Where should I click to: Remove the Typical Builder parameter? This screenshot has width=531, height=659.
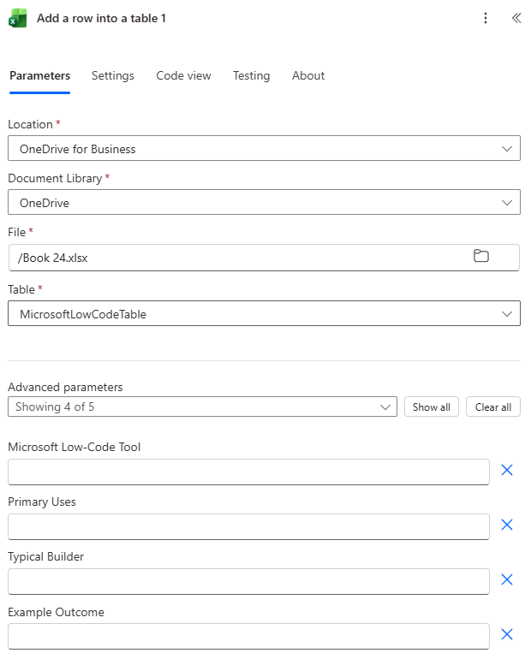(507, 579)
